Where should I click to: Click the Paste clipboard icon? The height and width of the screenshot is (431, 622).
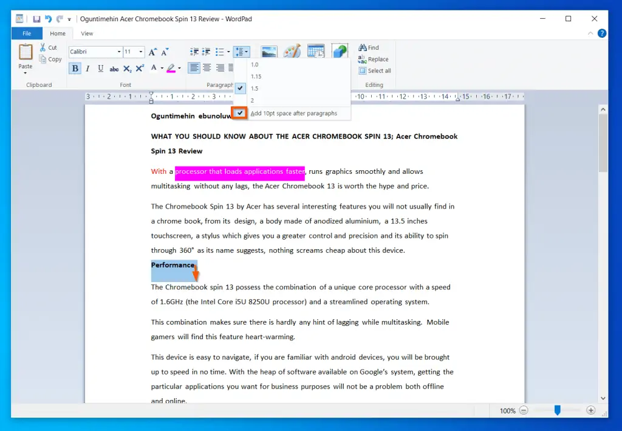click(26, 53)
